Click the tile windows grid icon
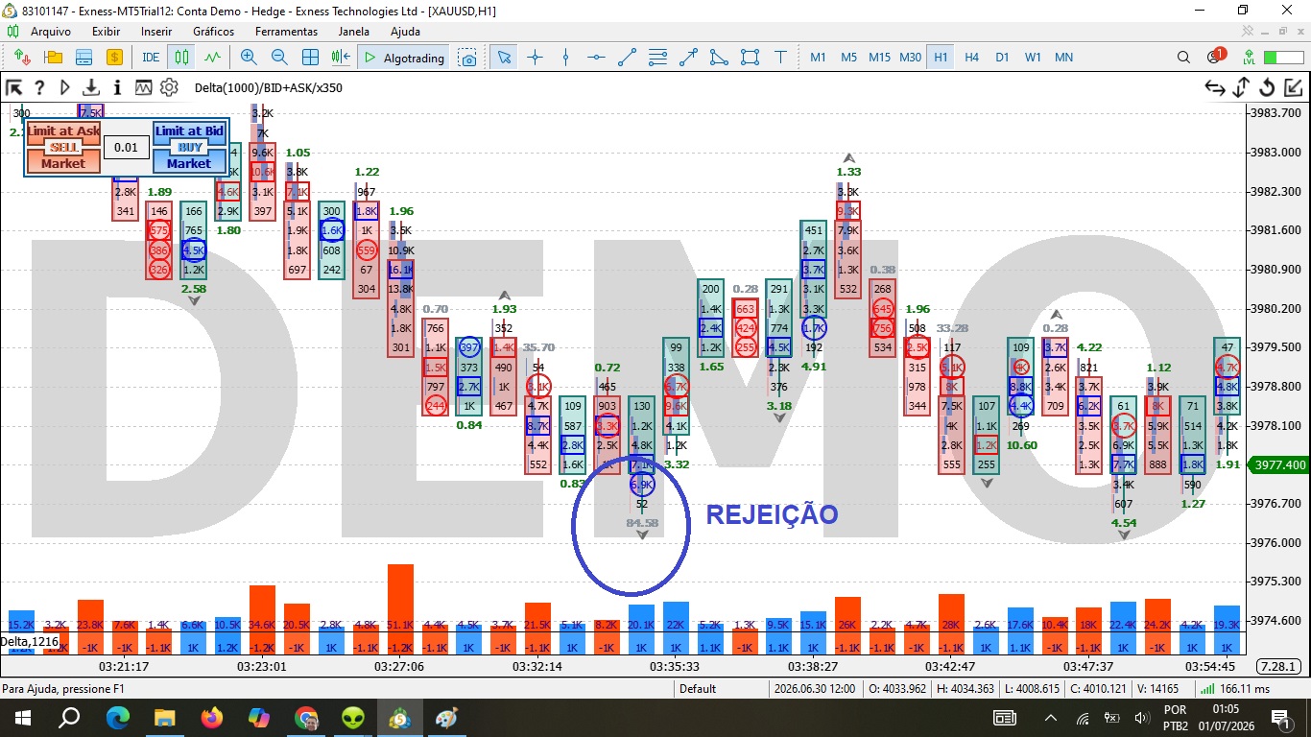This screenshot has height=737, width=1311. tap(310, 58)
